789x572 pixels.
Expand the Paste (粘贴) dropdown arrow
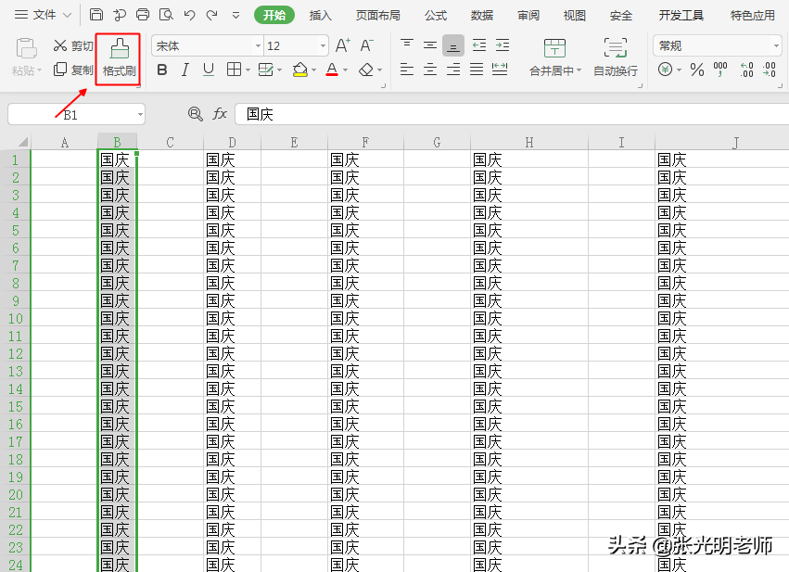click(39, 70)
